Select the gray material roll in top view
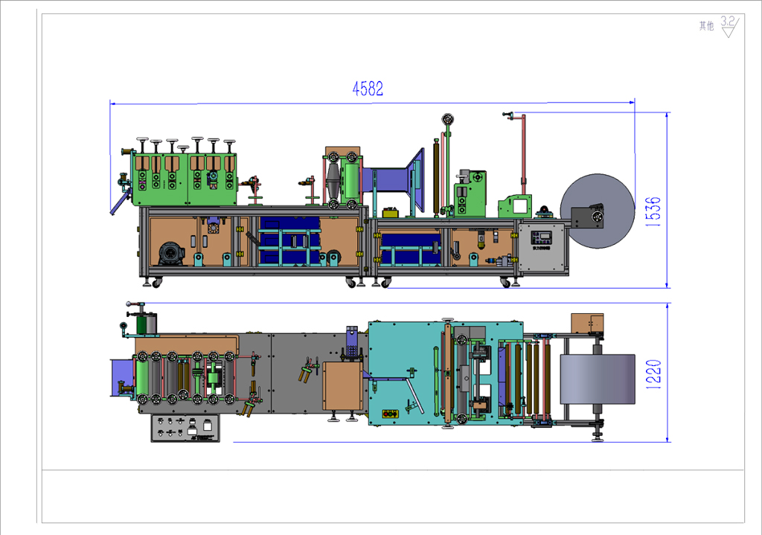The height and width of the screenshot is (535, 762). pos(597,379)
